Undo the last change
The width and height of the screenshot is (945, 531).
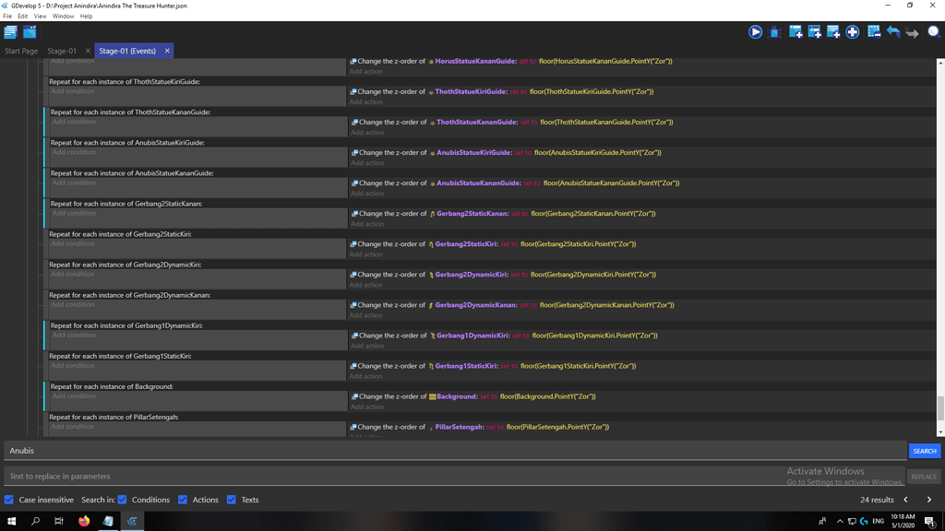(x=894, y=31)
